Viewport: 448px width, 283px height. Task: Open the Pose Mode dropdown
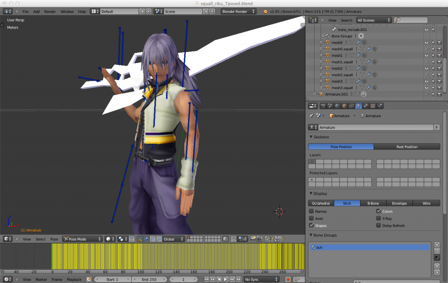(x=82, y=239)
